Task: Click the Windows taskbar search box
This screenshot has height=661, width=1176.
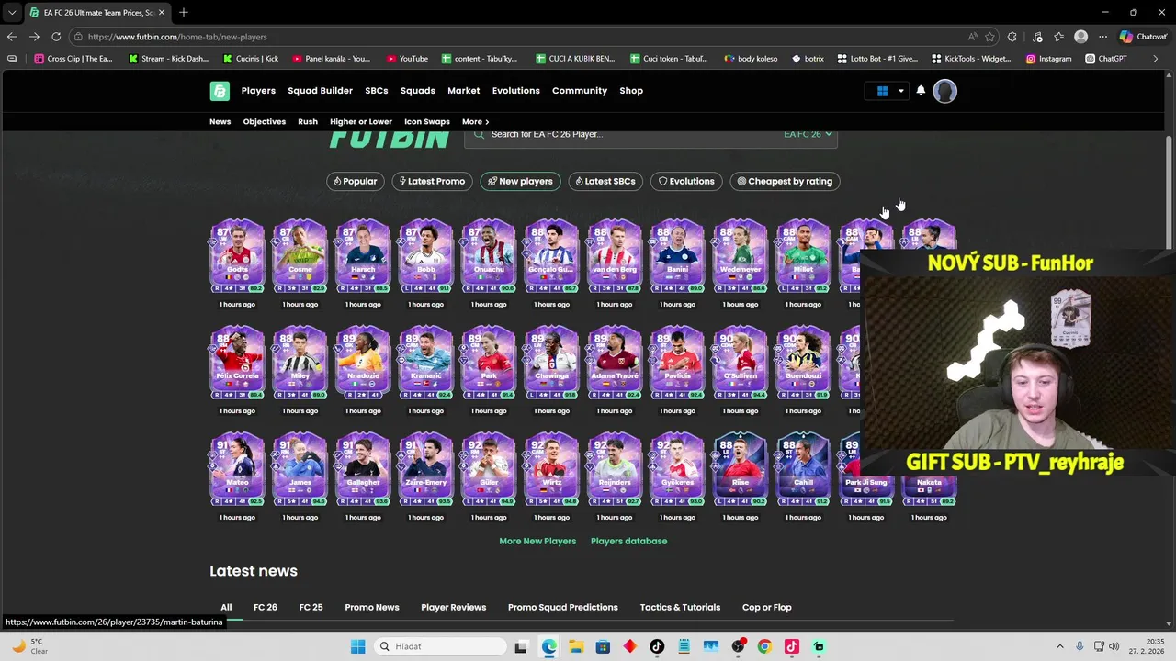Action: (441, 646)
